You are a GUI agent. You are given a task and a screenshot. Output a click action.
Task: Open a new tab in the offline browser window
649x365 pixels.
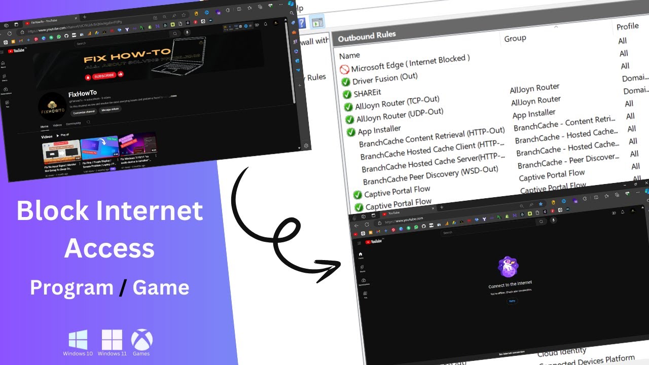[441, 207]
